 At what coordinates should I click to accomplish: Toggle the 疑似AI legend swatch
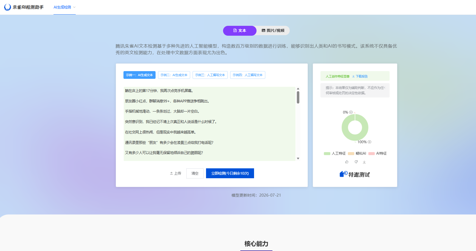[351, 154]
